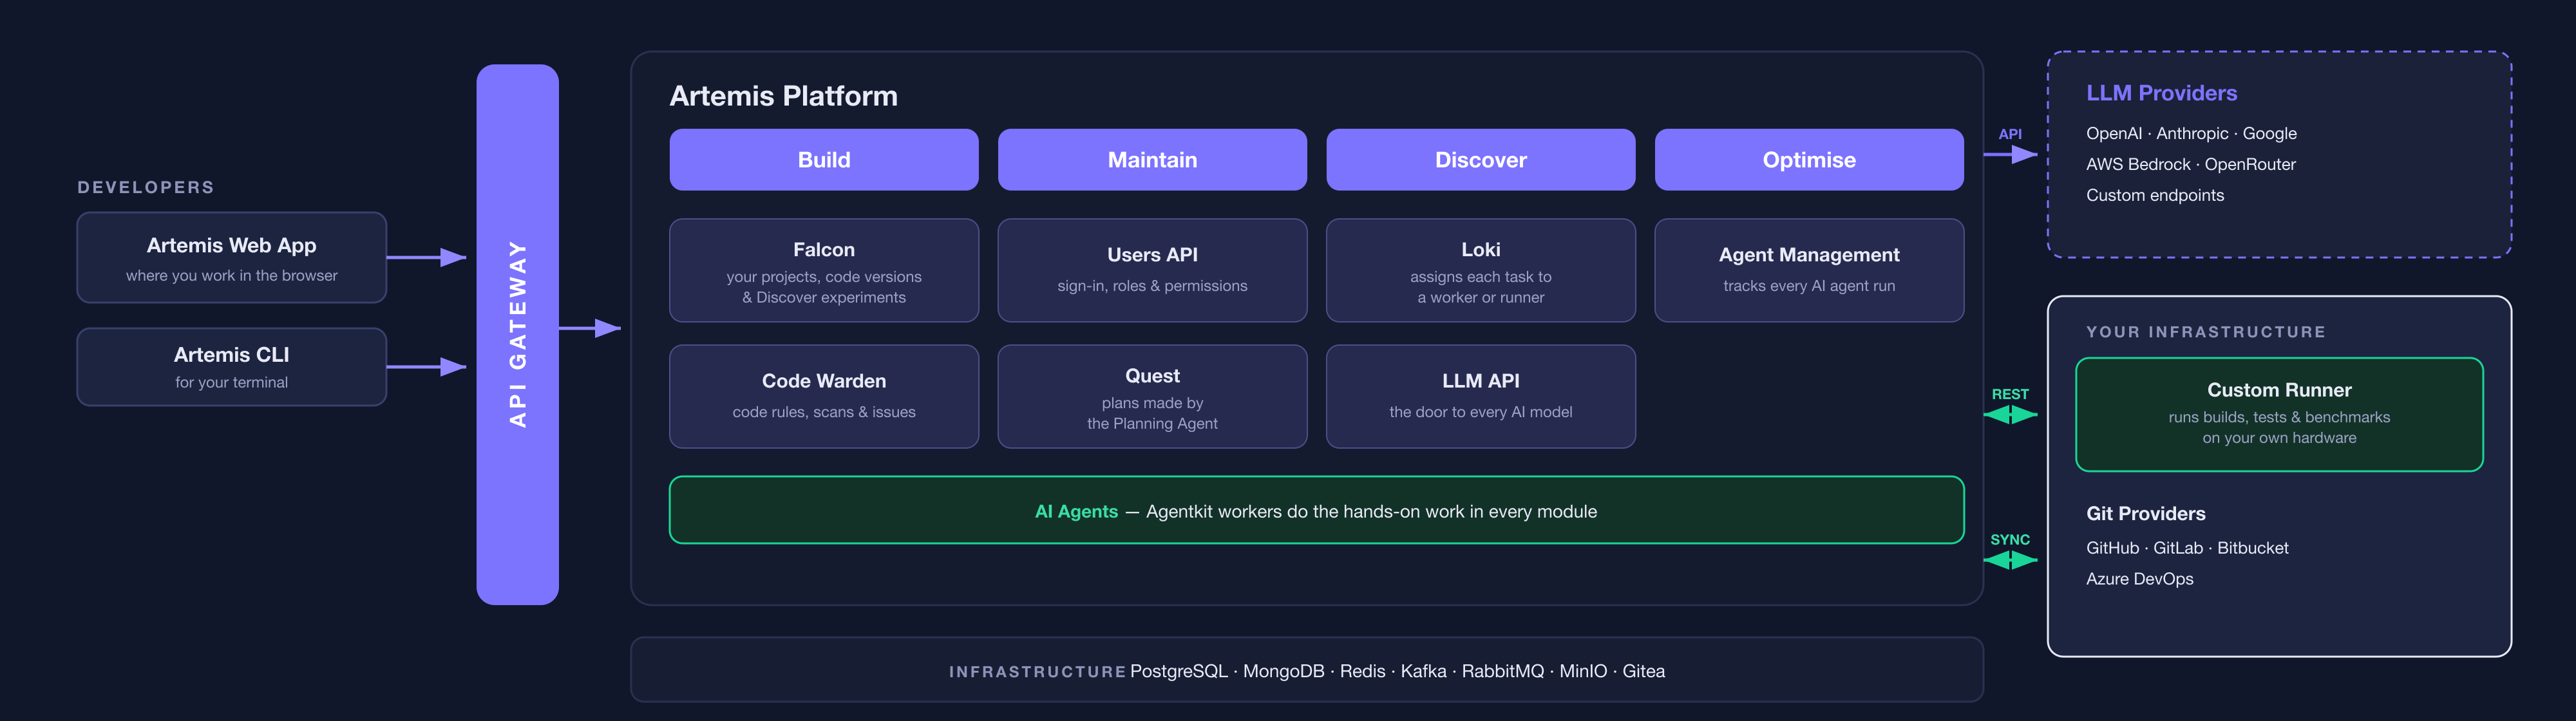Select the Discover module box
The image size is (2576, 721).
(x=1480, y=160)
